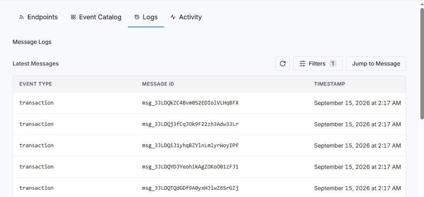This screenshot has width=424, height=197.
Task: Click the filter count badge 1
Action: (x=333, y=64)
